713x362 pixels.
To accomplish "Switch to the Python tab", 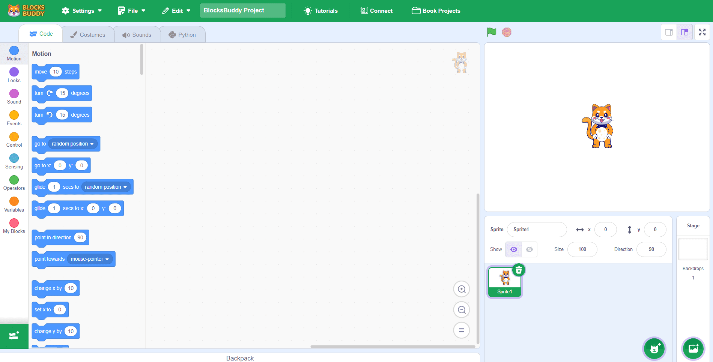I will coord(182,35).
